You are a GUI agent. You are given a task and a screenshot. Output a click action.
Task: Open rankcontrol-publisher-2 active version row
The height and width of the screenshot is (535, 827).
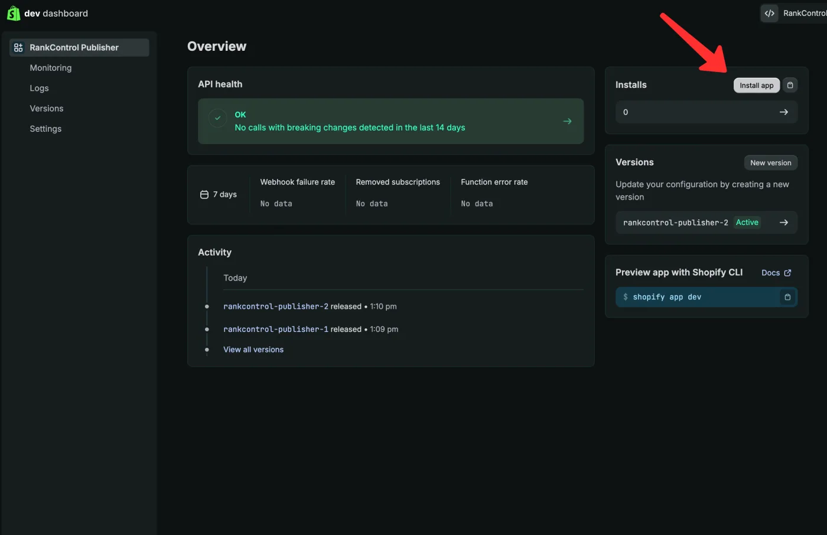(x=706, y=223)
